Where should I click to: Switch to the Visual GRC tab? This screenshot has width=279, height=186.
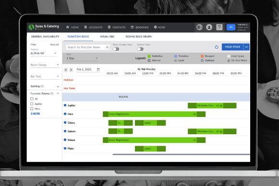click(x=107, y=36)
